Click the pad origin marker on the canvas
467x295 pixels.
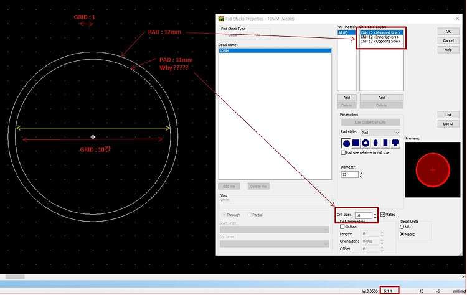coord(93,137)
